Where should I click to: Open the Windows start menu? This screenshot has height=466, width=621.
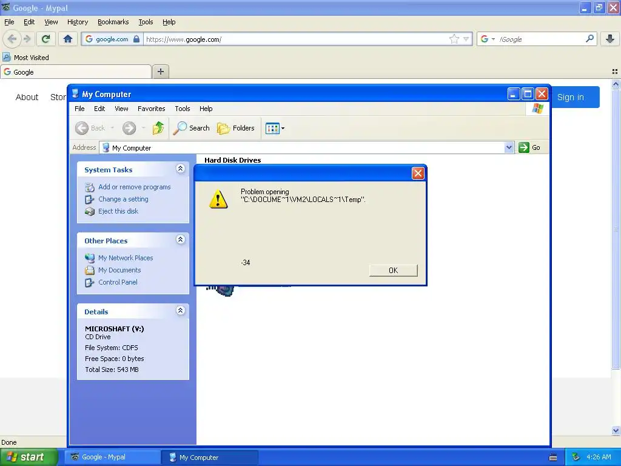pyautogui.click(x=29, y=457)
